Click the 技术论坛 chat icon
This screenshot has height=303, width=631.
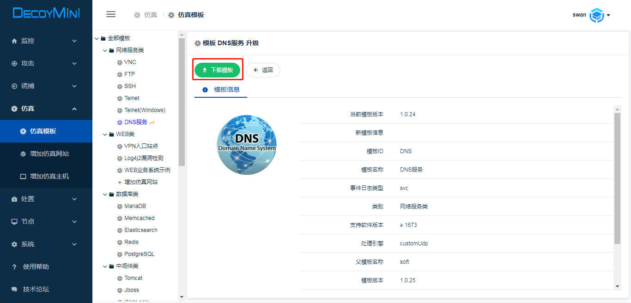click(x=14, y=289)
